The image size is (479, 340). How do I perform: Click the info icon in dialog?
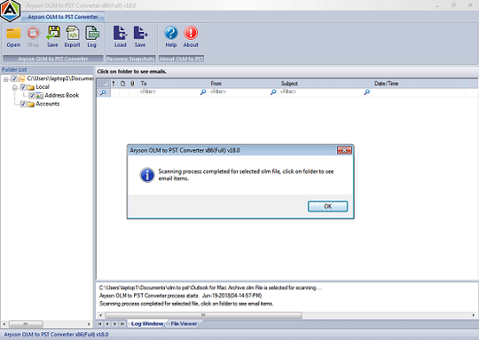[147, 175]
